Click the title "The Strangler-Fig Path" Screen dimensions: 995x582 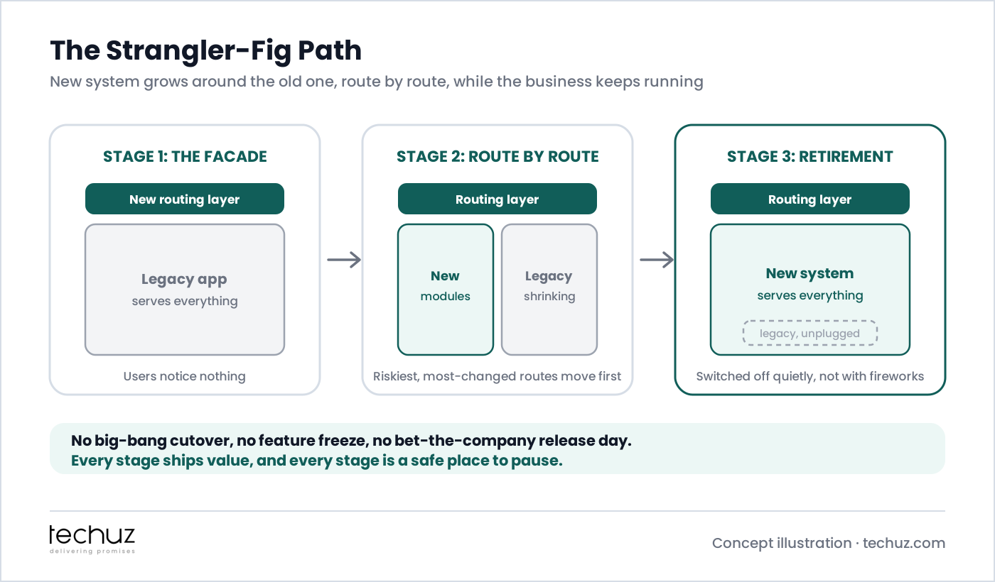(x=205, y=50)
